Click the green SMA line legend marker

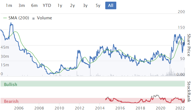[5, 18]
